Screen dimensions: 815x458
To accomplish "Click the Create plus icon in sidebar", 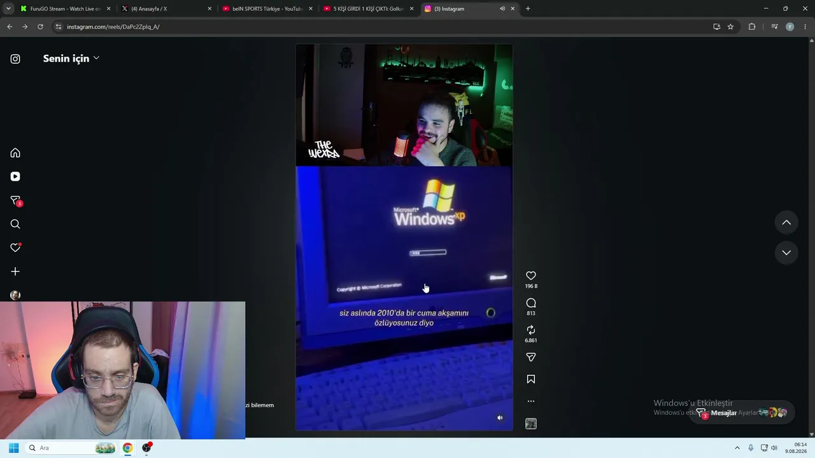I will (x=15, y=272).
